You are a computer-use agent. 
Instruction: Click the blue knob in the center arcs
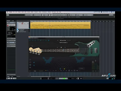coord(60,69)
